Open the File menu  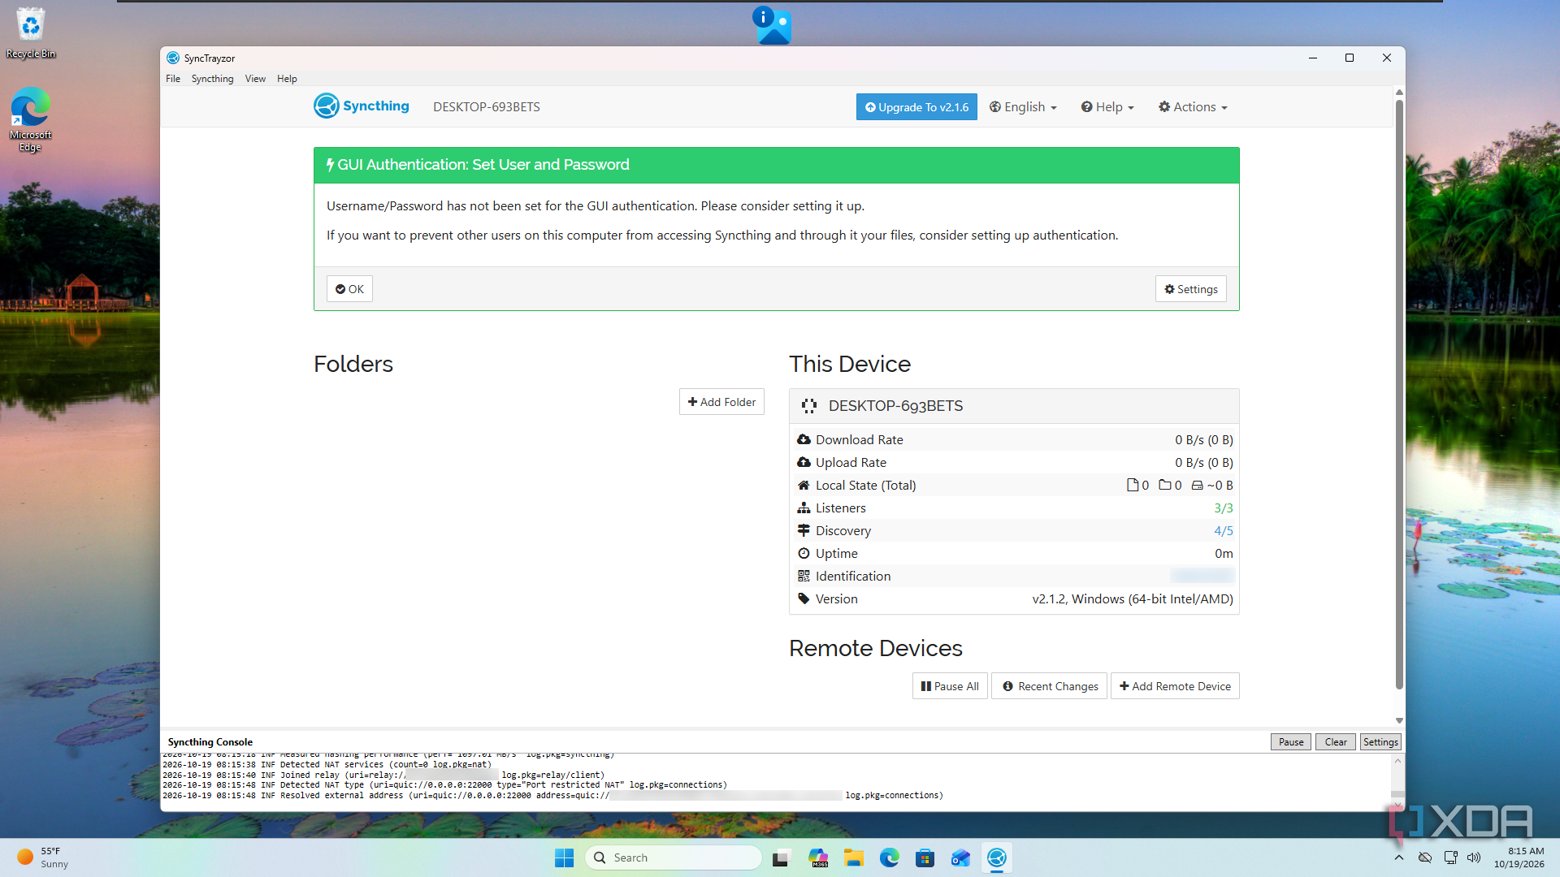[x=173, y=79]
